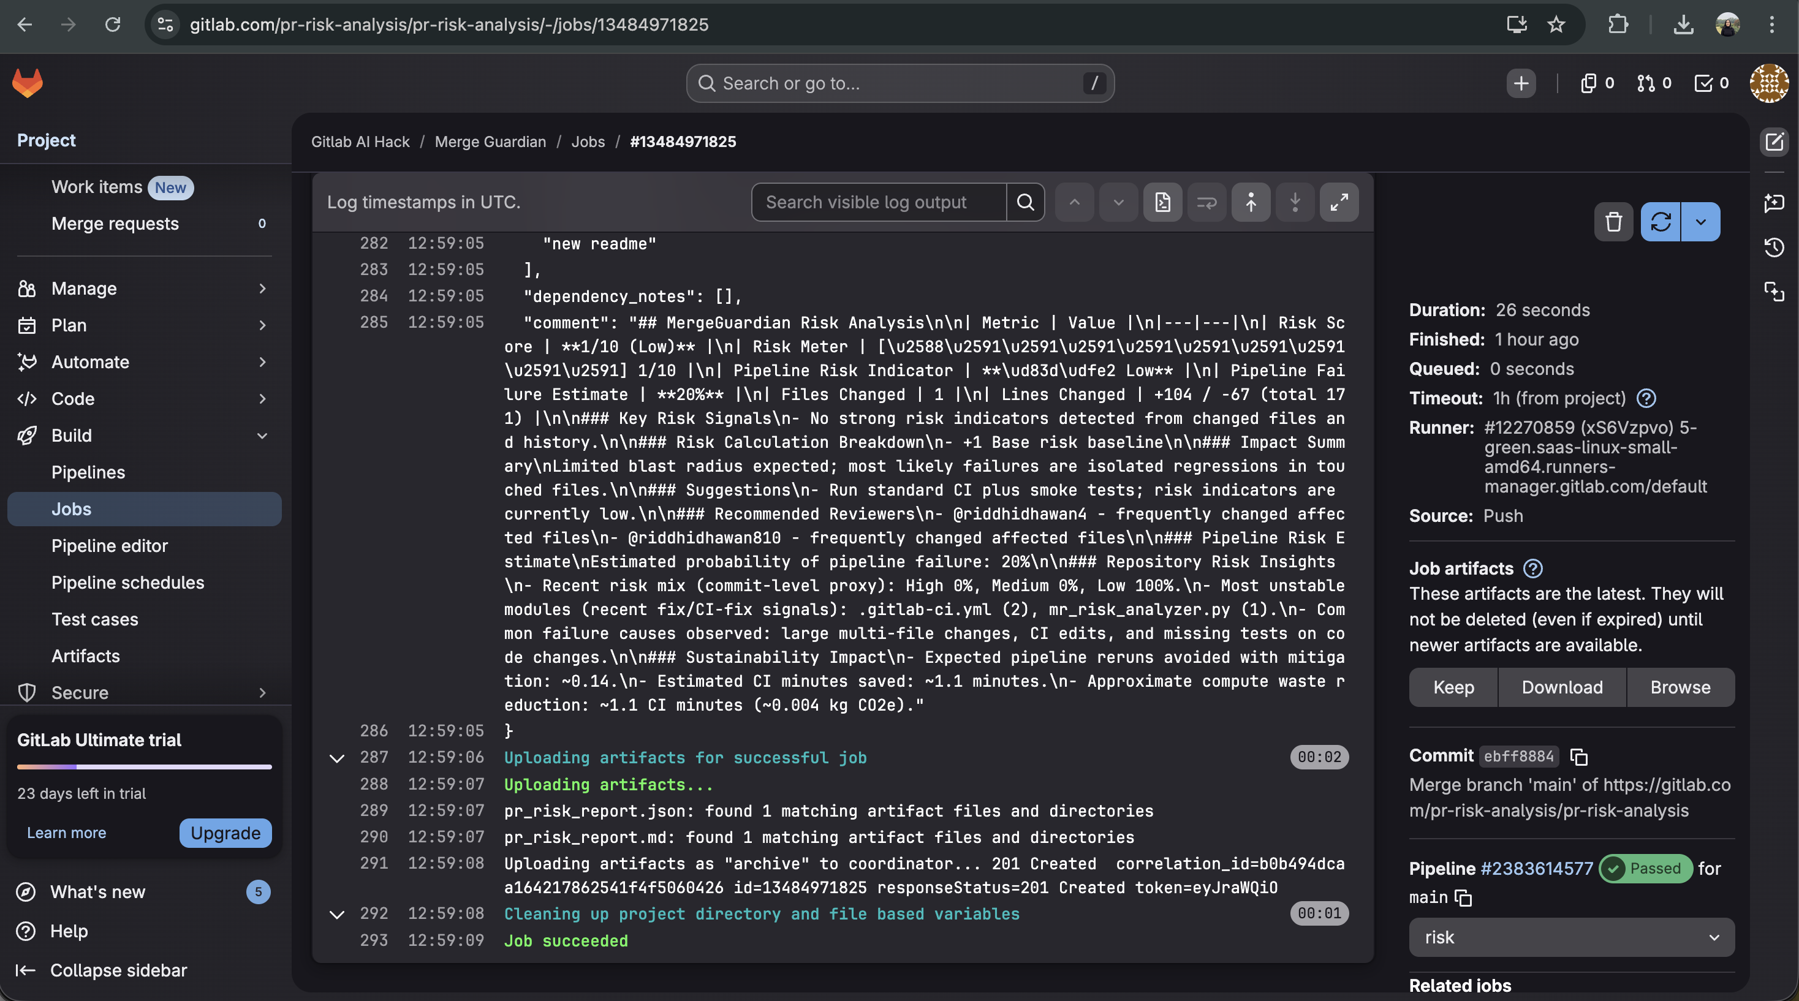Image resolution: width=1799 pixels, height=1001 pixels.
Task: Focus the Search visible log output field
Action: [879, 202]
